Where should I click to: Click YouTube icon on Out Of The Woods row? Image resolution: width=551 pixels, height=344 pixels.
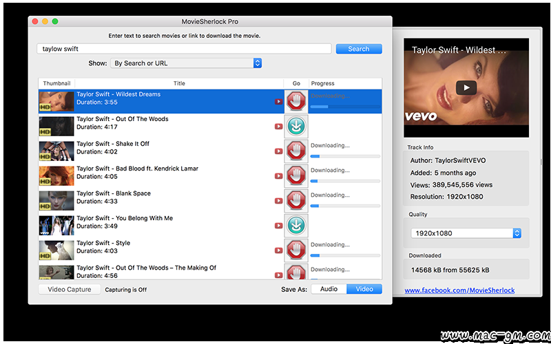click(279, 127)
